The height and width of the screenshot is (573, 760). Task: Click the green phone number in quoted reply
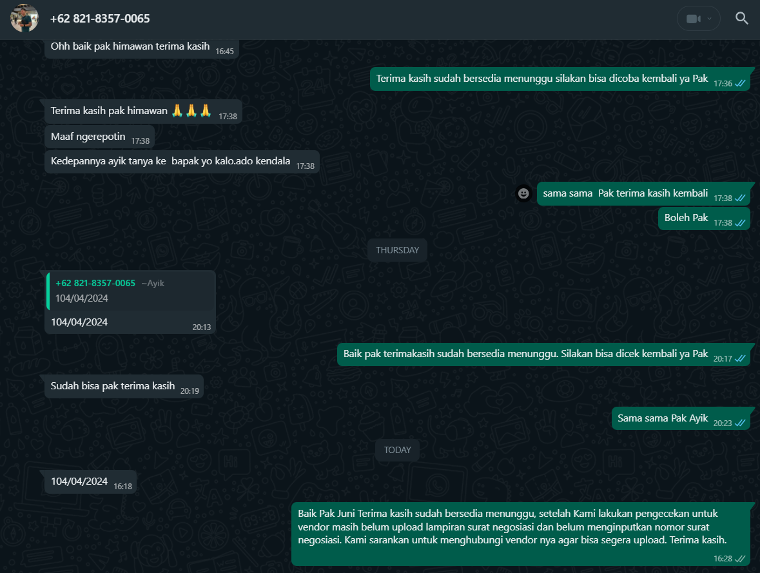[x=95, y=283]
